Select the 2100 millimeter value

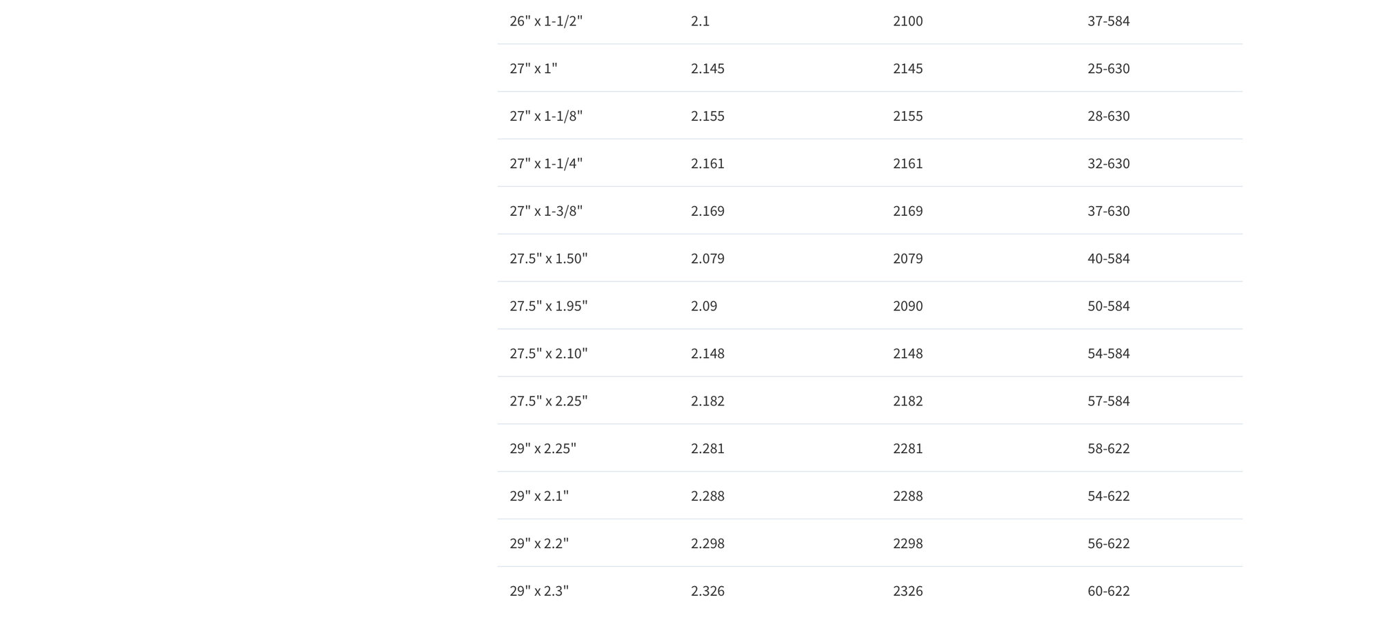tap(907, 21)
